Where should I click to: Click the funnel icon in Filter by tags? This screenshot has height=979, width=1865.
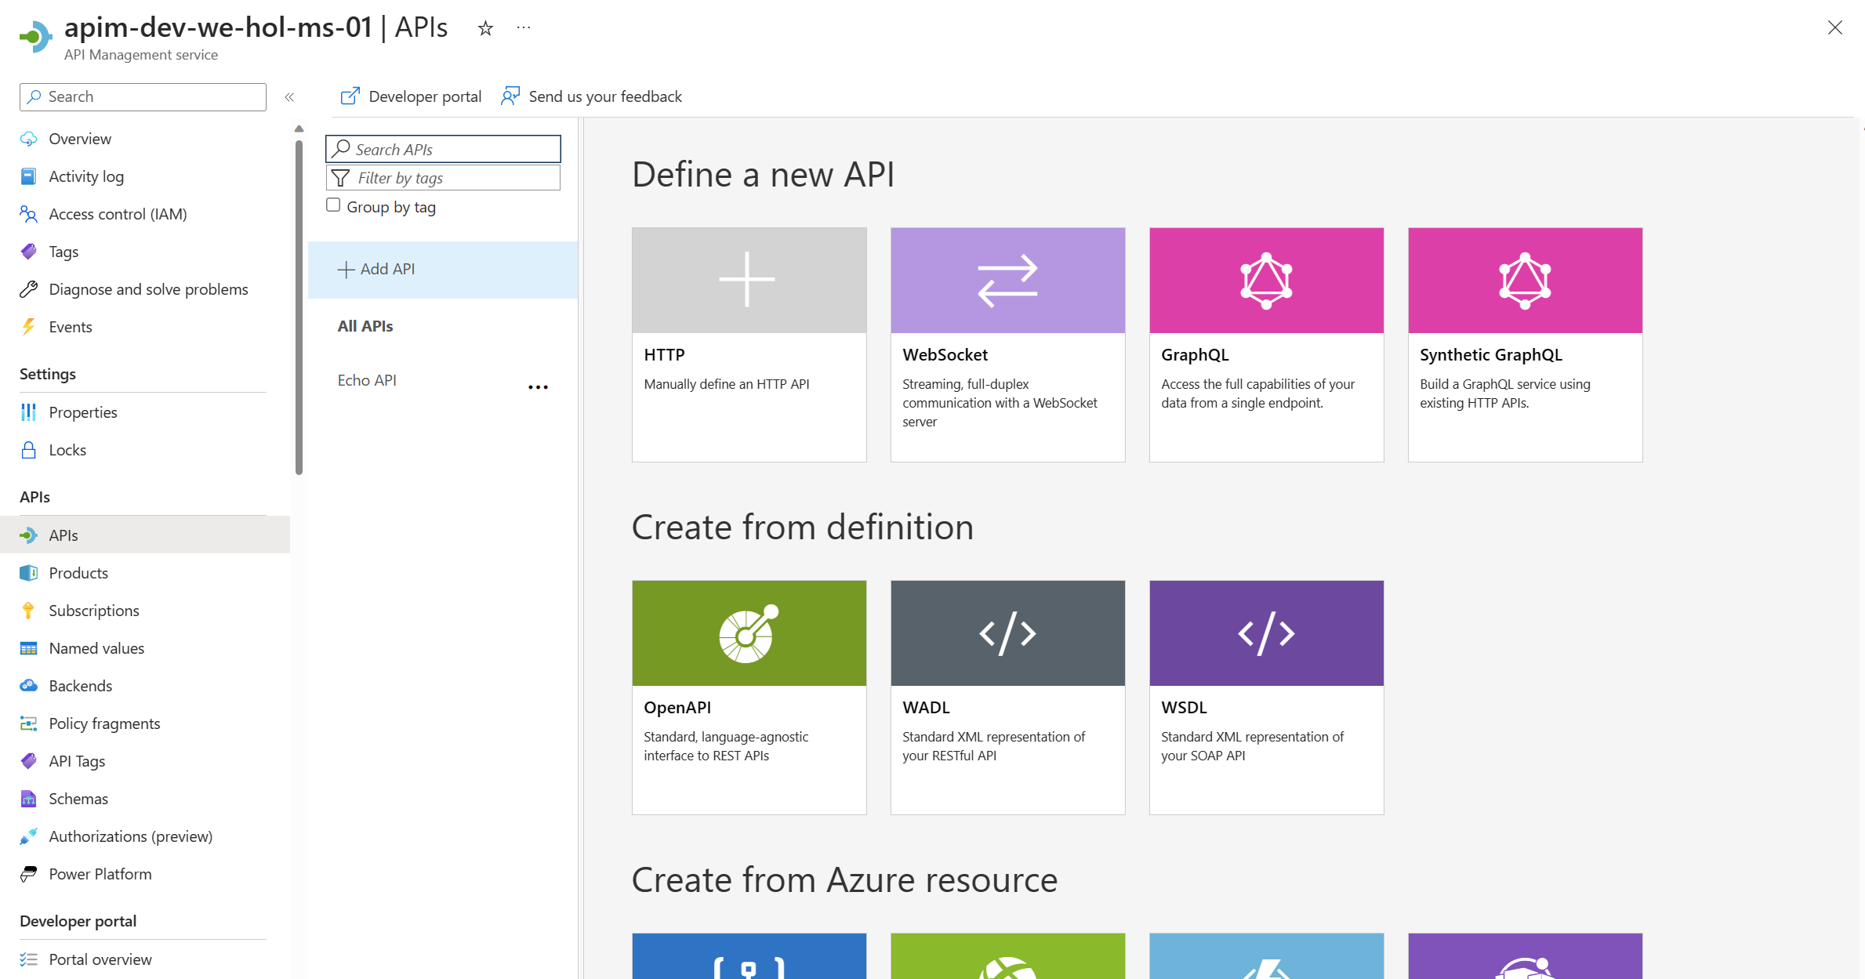[x=340, y=178]
